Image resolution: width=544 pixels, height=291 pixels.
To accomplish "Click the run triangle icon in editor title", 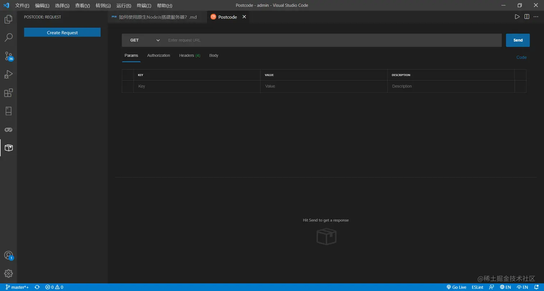I will 517,17.
